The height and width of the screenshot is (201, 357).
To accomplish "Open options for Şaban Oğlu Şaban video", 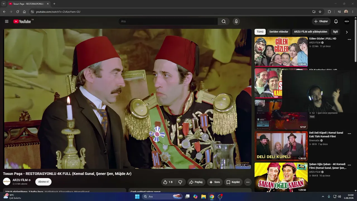I will click(349, 165).
